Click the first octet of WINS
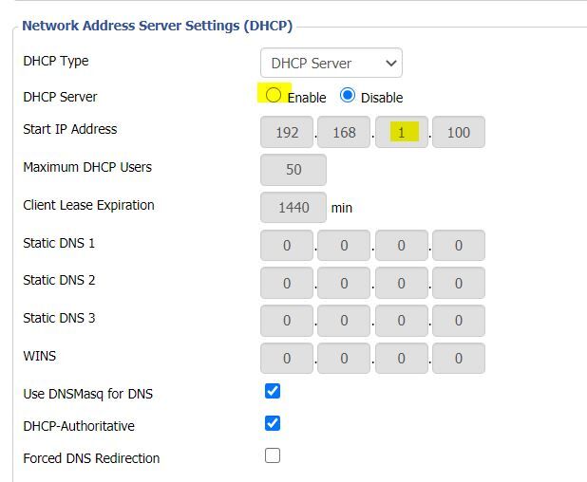 point(287,359)
